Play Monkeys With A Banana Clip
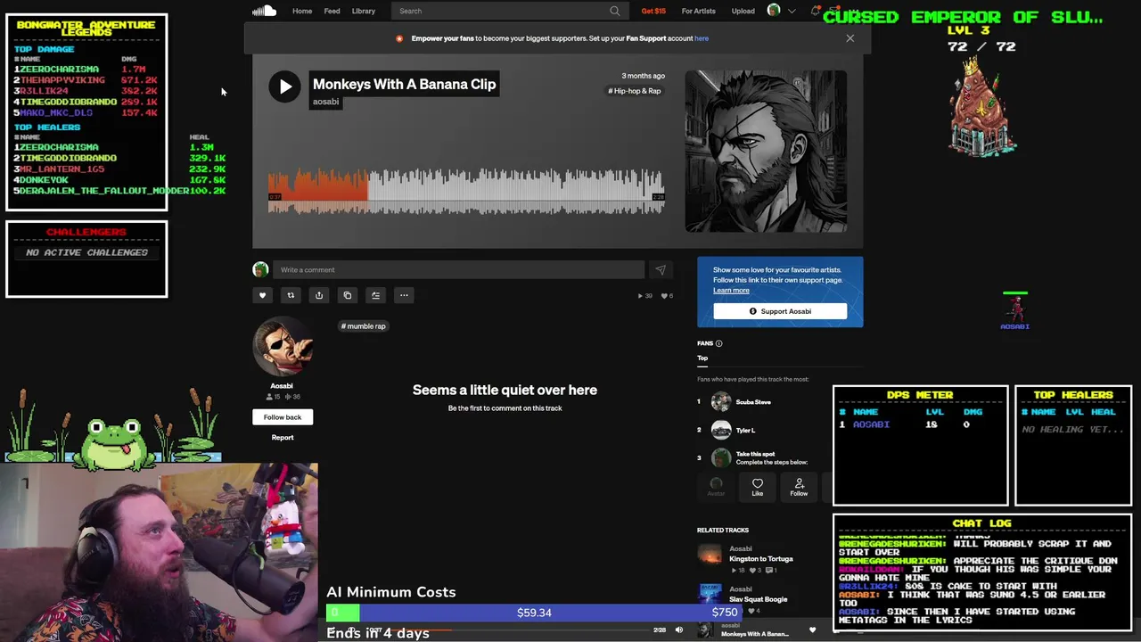Viewport: 1141px width, 642px height. coord(284,86)
